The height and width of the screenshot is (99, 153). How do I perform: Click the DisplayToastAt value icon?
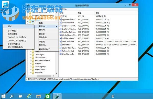coord(61,26)
